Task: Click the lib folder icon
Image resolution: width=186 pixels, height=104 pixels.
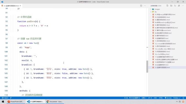Action: coord(153,12)
